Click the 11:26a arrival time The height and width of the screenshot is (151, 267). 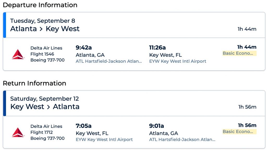pos(157,48)
